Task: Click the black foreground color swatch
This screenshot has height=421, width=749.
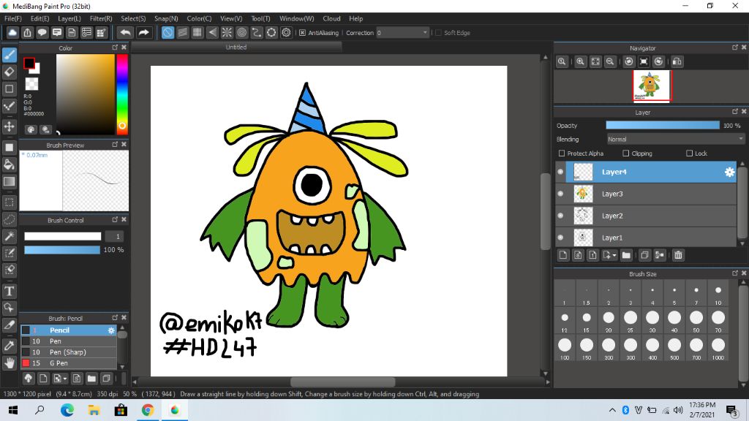Action: click(x=29, y=63)
